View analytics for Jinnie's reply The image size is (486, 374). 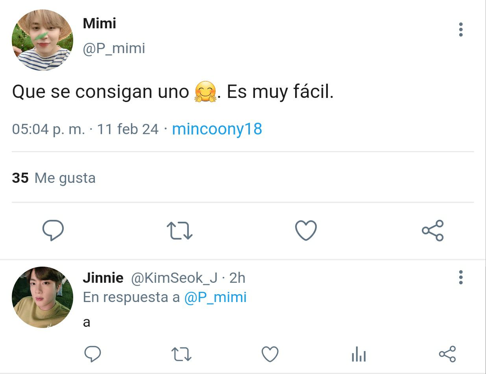[358, 354]
